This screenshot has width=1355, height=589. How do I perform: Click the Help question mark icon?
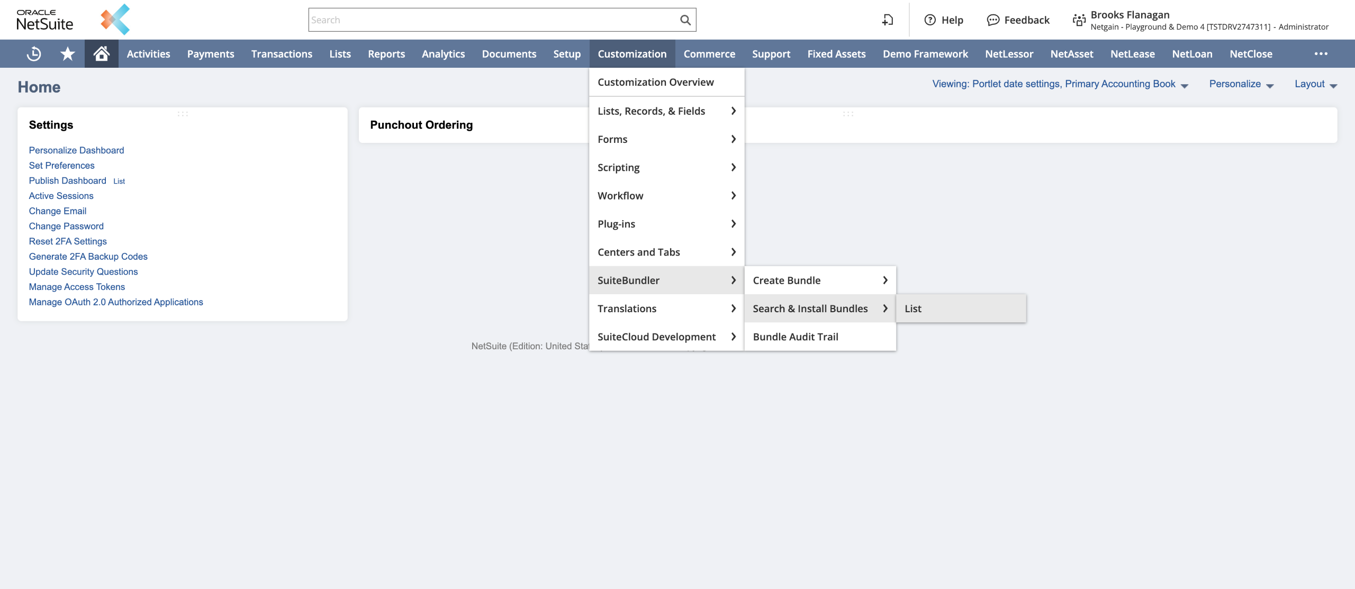[929, 20]
